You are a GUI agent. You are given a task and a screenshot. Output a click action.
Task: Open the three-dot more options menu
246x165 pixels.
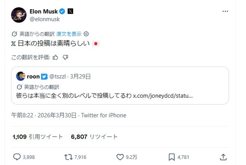(225, 11)
